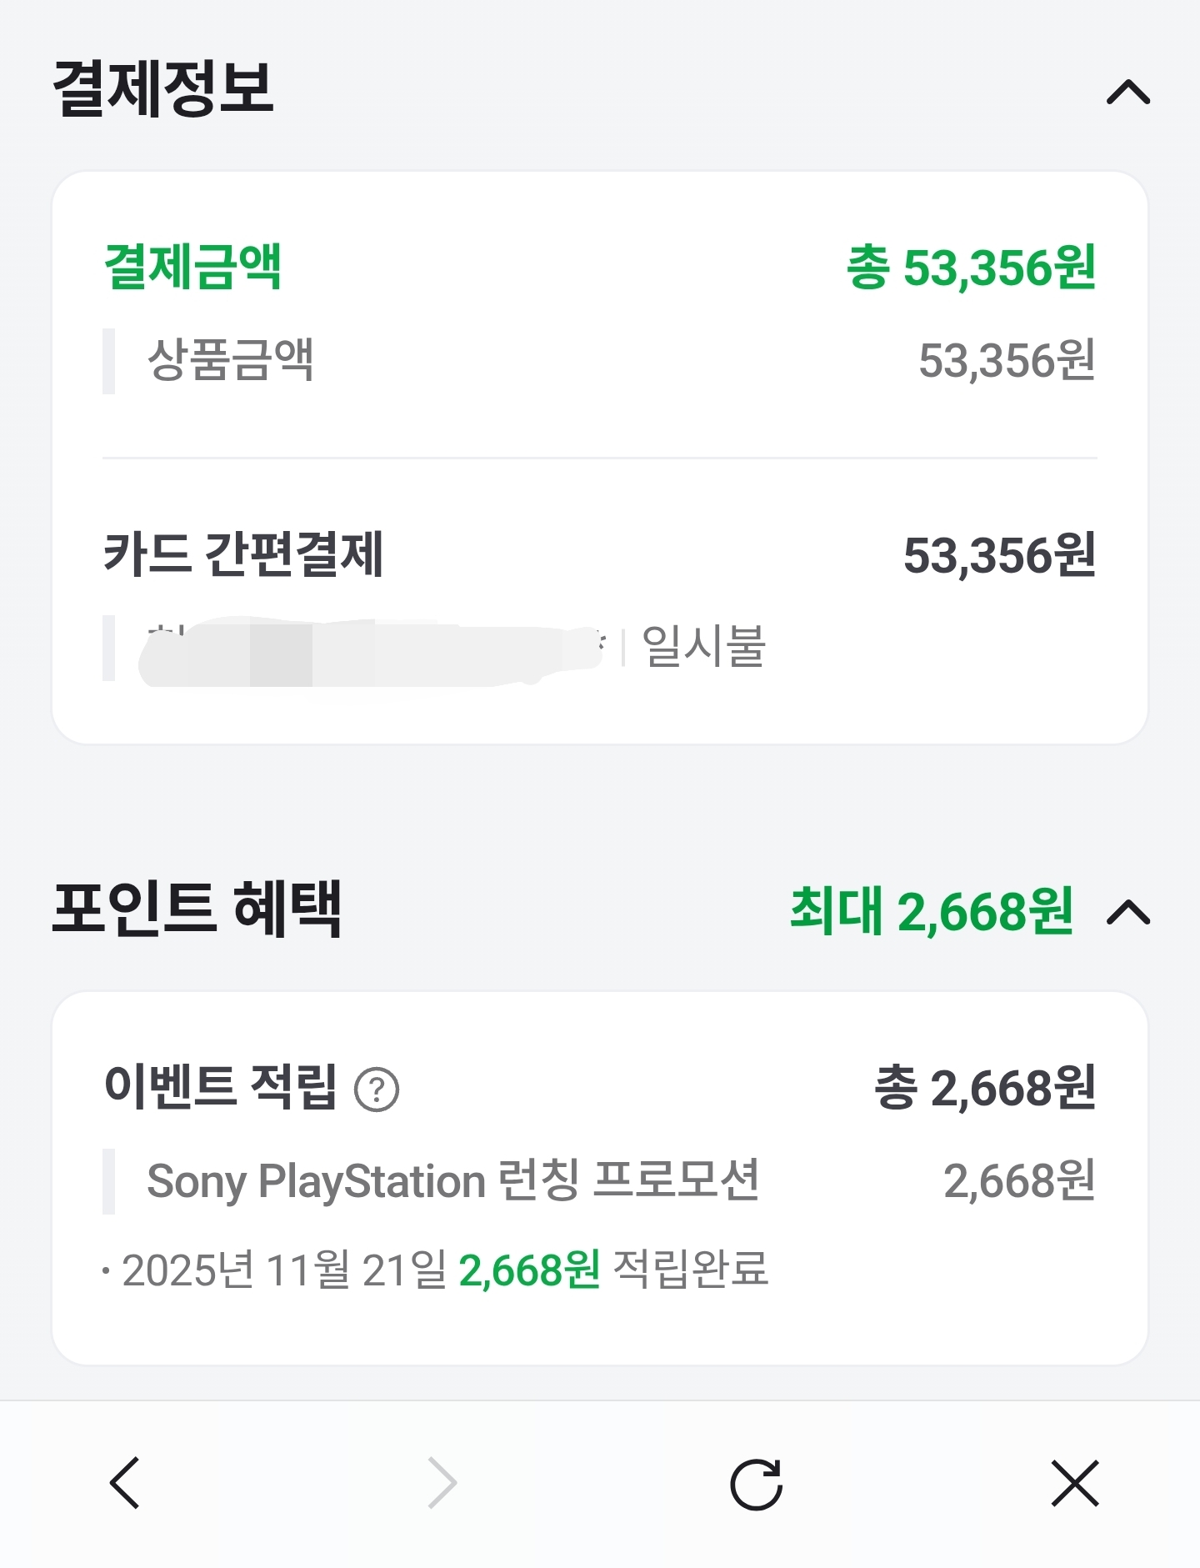Open the 이벤트 적립 help question mark

coord(377,1090)
